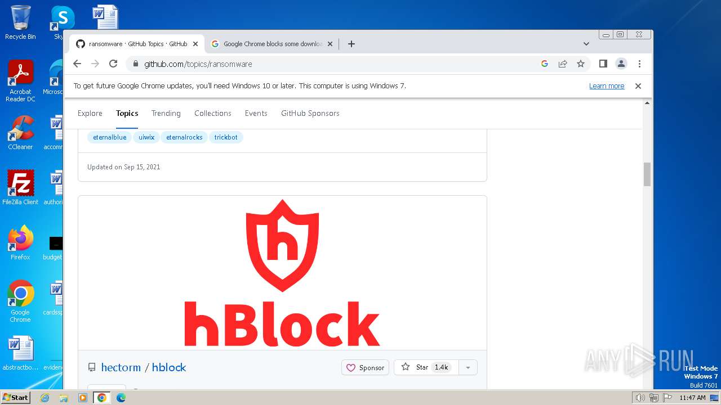View site information lock icon

tap(135, 64)
